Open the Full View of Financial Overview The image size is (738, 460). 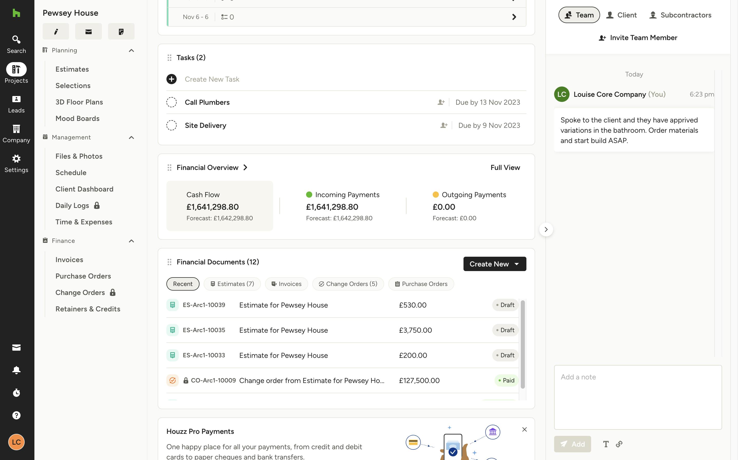point(505,168)
